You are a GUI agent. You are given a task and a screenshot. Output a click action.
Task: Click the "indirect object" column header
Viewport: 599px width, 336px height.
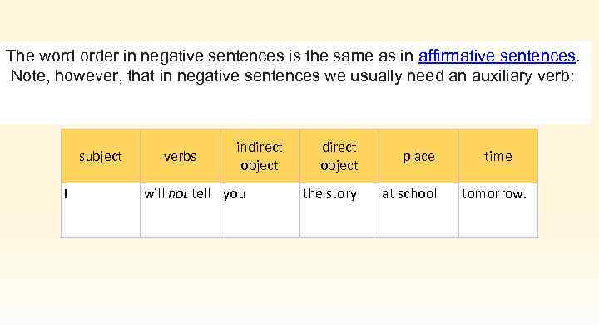pyautogui.click(x=259, y=156)
